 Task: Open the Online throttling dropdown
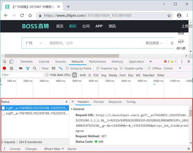pos(172,68)
